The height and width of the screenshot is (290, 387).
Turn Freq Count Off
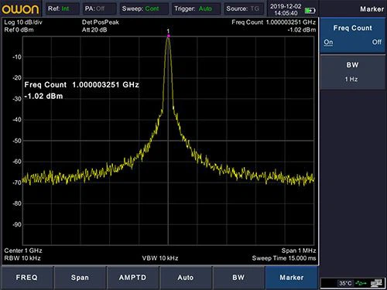click(x=377, y=42)
